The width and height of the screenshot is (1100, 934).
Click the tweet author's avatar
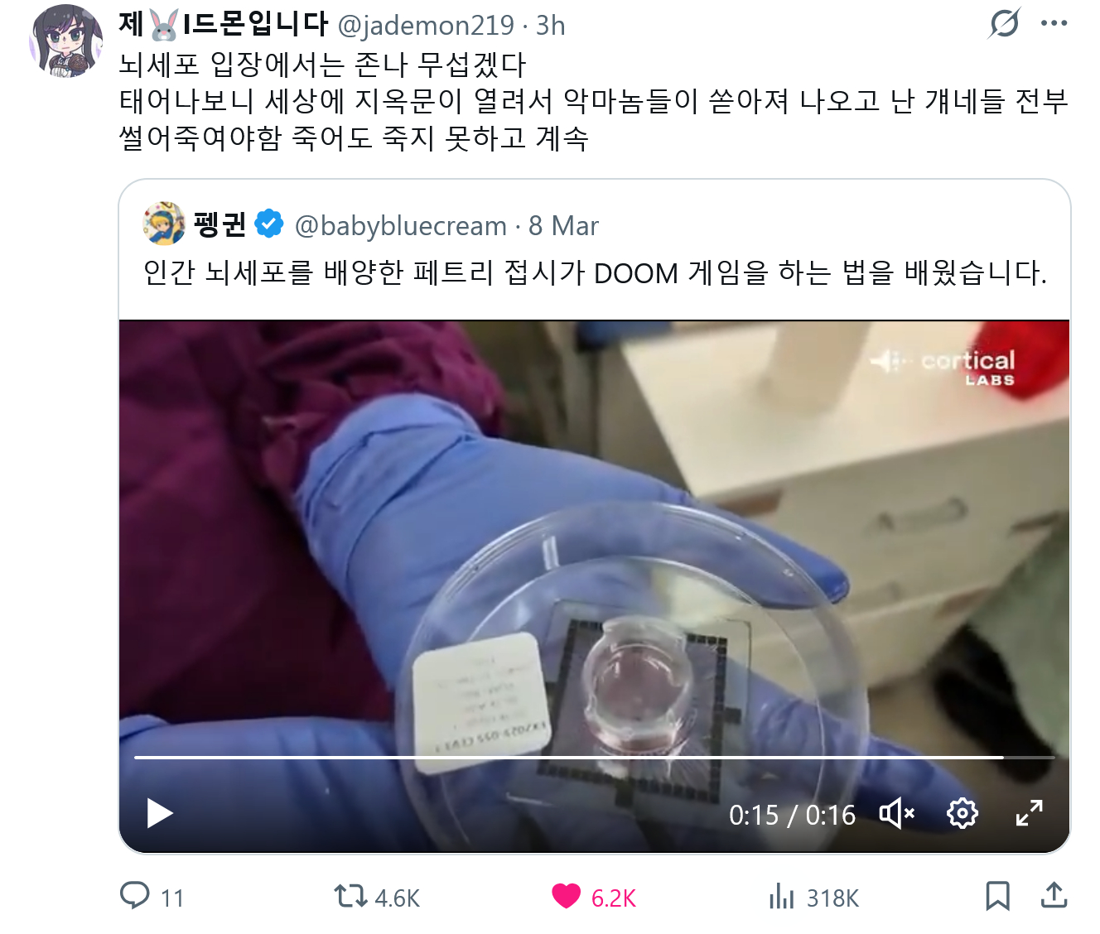(66, 41)
